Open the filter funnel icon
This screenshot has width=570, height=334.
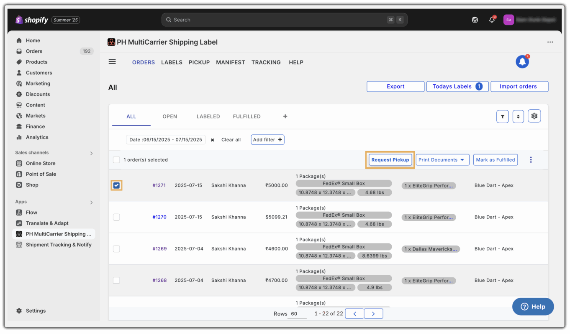coord(503,116)
